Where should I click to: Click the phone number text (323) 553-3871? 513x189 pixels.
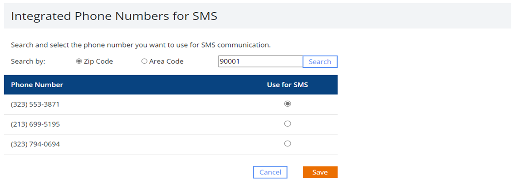coord(35,104)
